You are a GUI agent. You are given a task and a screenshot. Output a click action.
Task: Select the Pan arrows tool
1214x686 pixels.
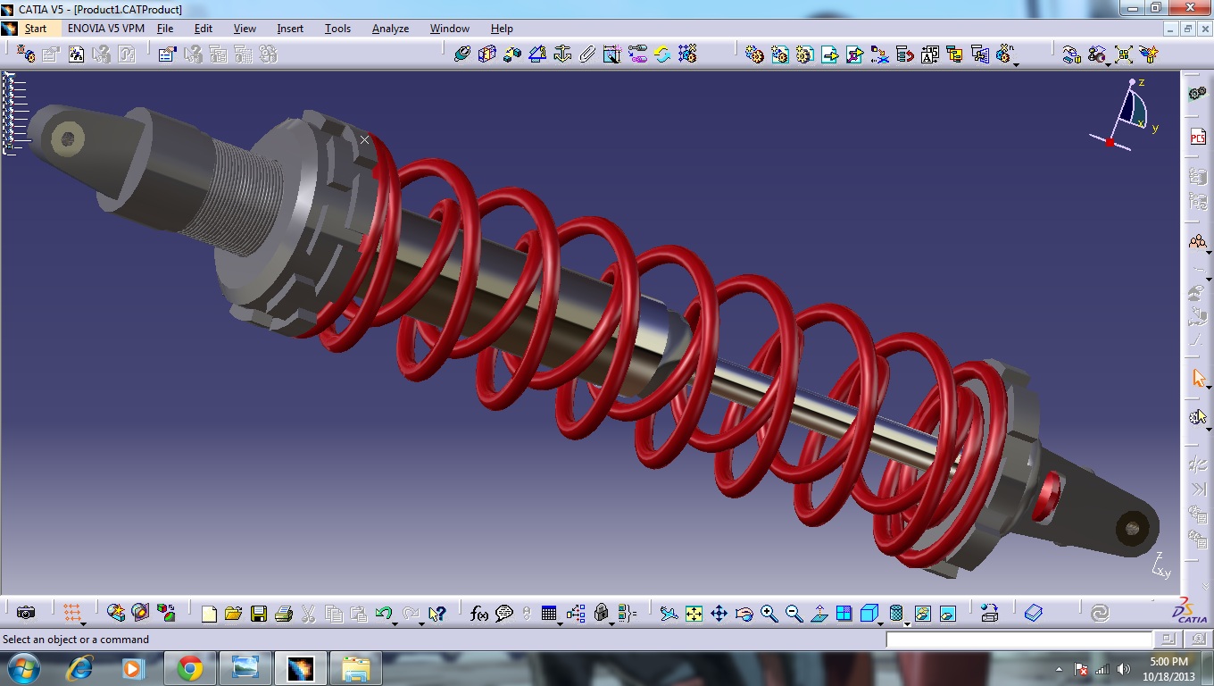pos(719,614)
